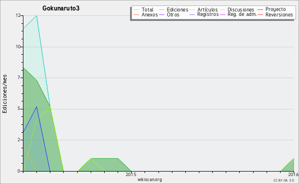The width and height of the screenshot is (299, 184).
Task: Click the 2016 x-axis label
Action: (294, 175)
